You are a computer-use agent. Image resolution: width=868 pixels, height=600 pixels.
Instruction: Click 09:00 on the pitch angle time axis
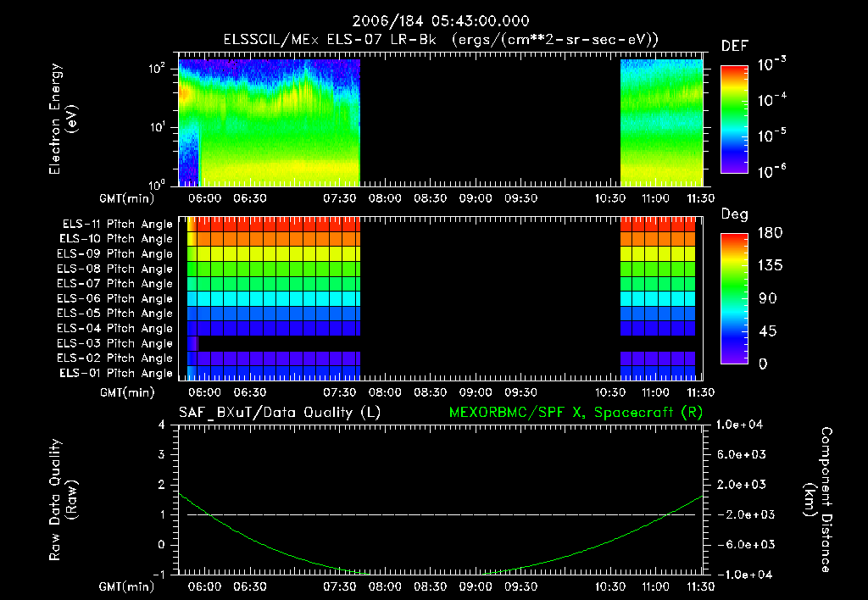[476, 392]
